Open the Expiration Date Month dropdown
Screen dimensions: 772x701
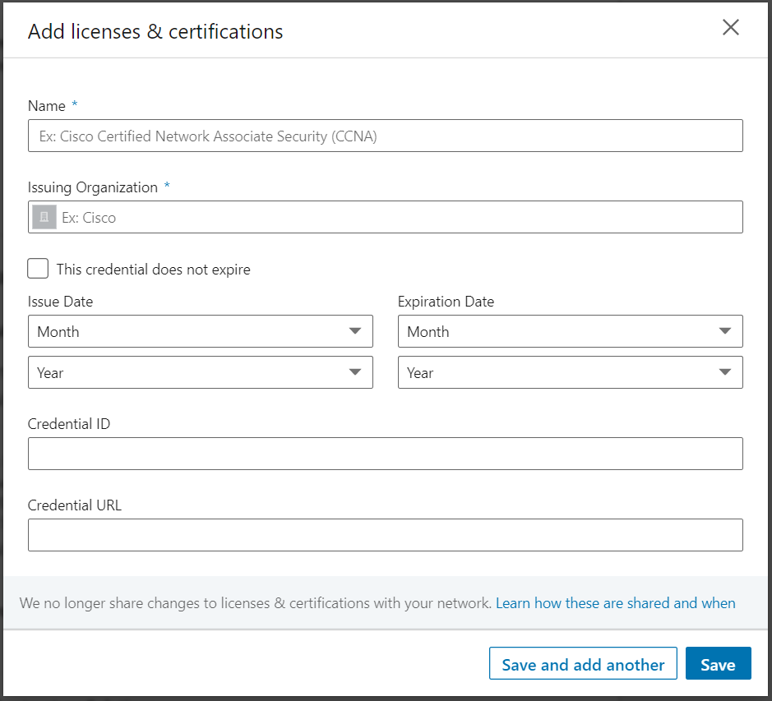[x=570, y=331]
